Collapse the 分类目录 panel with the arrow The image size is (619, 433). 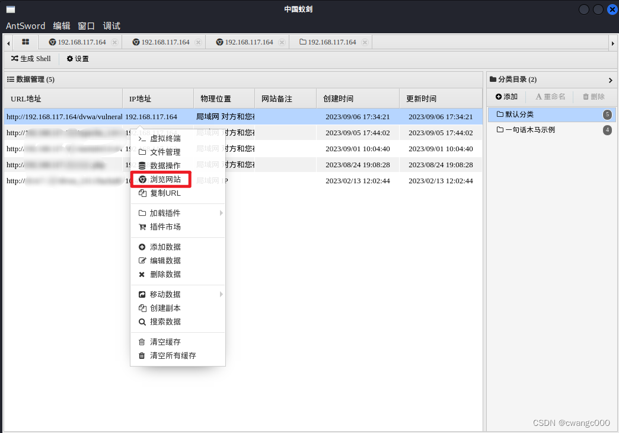point(610,80)
